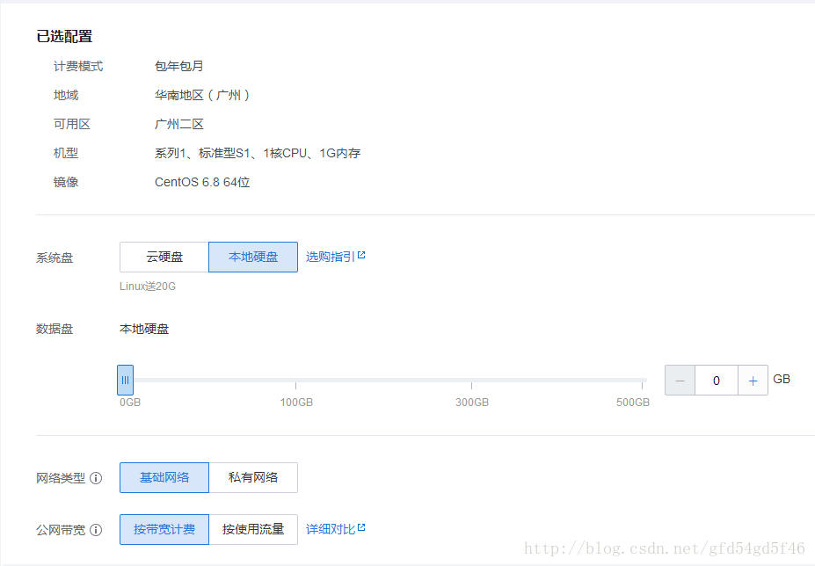Click info icon next to 网络类型
The width and height of the screenshot is (815, 566).
pos(96,478)
